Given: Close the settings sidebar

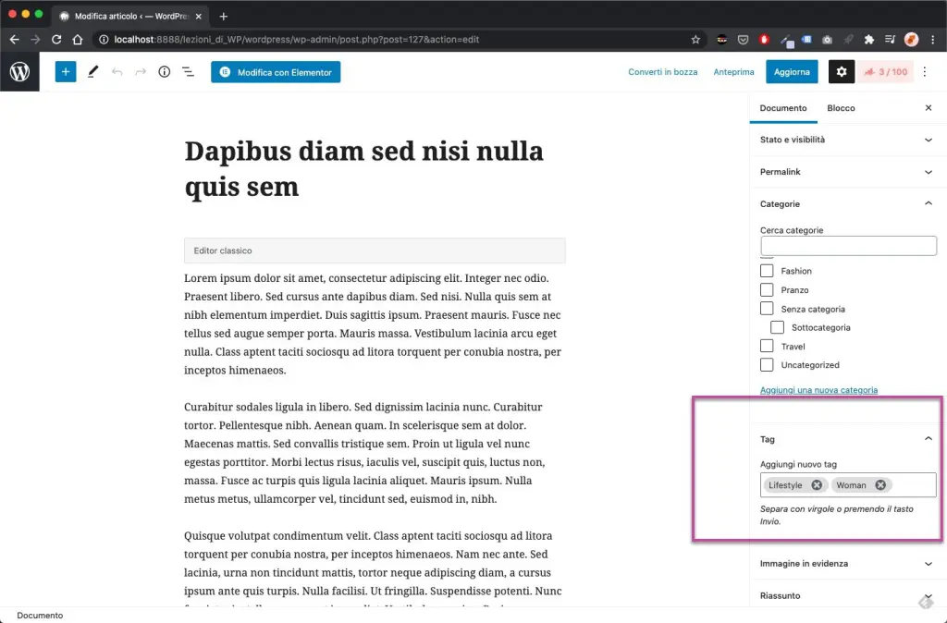Looking at the screenshot, I should 928,108.
